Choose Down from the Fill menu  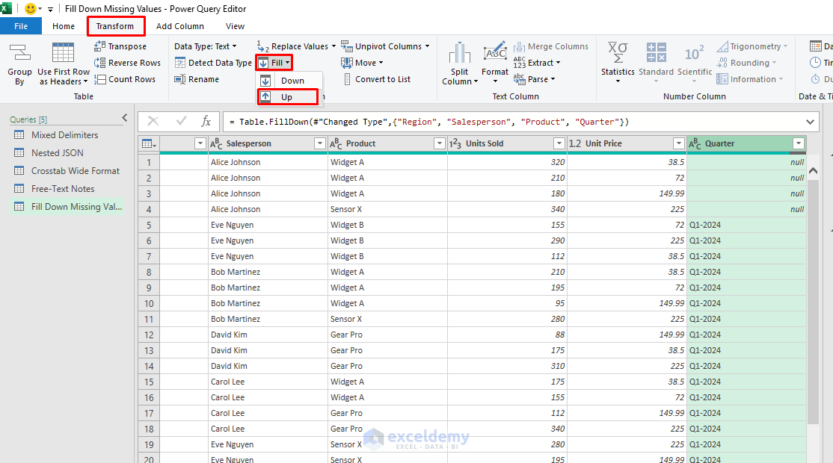pos(289,81)
